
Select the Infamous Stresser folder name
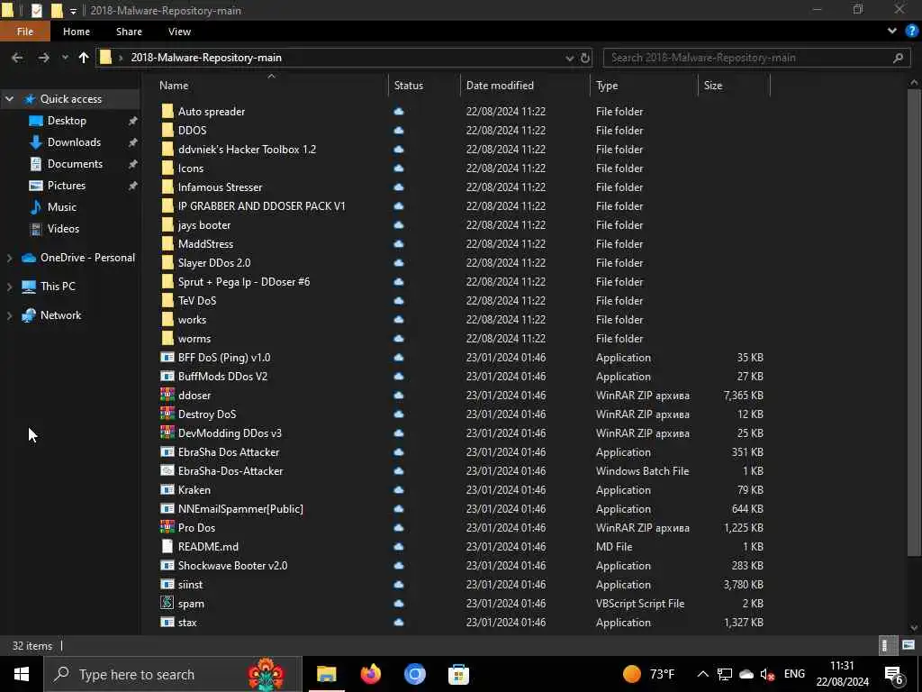click(x=221, y=187)
